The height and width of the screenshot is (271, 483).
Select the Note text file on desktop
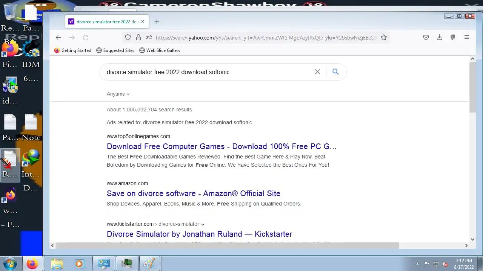(31, 127)
